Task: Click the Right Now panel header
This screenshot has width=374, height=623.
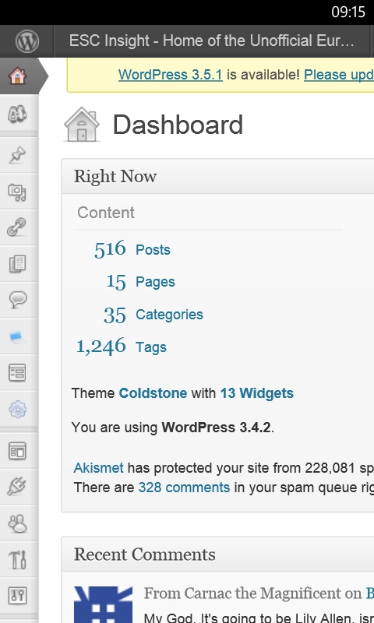Action: pos(218,177)
